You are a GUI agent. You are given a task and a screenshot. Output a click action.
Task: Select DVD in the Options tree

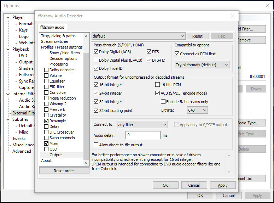point(23,56)
